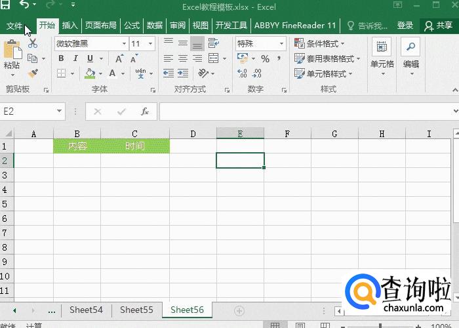Open 条件格式 conditional formatting menu
Screen dimensions: 459x328
[x=319, y=44]
